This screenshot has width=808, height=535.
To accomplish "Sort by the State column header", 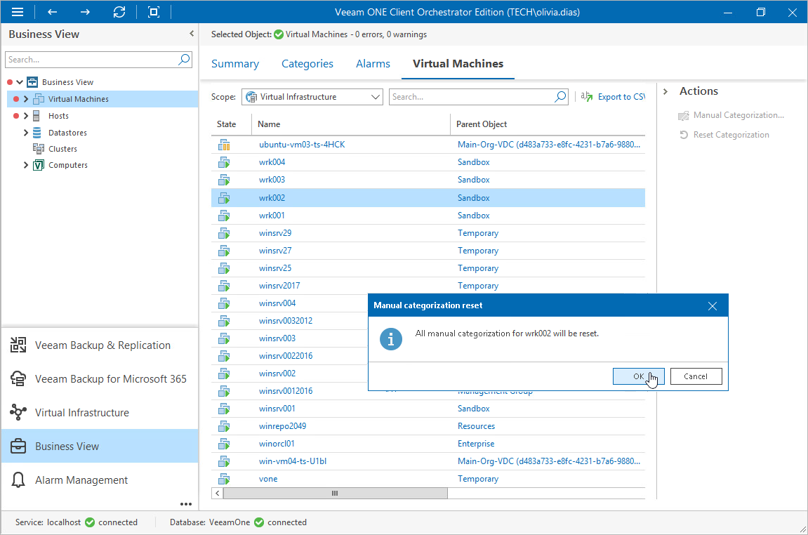I will pyautogui.click(x=226, y=124).
